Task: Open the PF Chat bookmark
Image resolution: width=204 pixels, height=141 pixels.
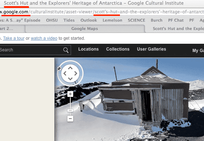Action: (x=176, y=20)
